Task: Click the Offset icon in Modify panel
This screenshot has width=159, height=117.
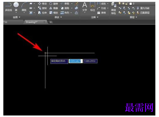Action: tap(76, 13)
